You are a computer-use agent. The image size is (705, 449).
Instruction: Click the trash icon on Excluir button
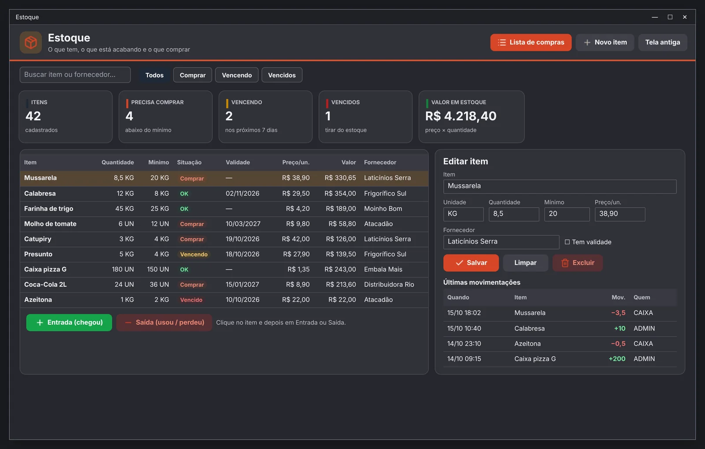coord(565,263)
